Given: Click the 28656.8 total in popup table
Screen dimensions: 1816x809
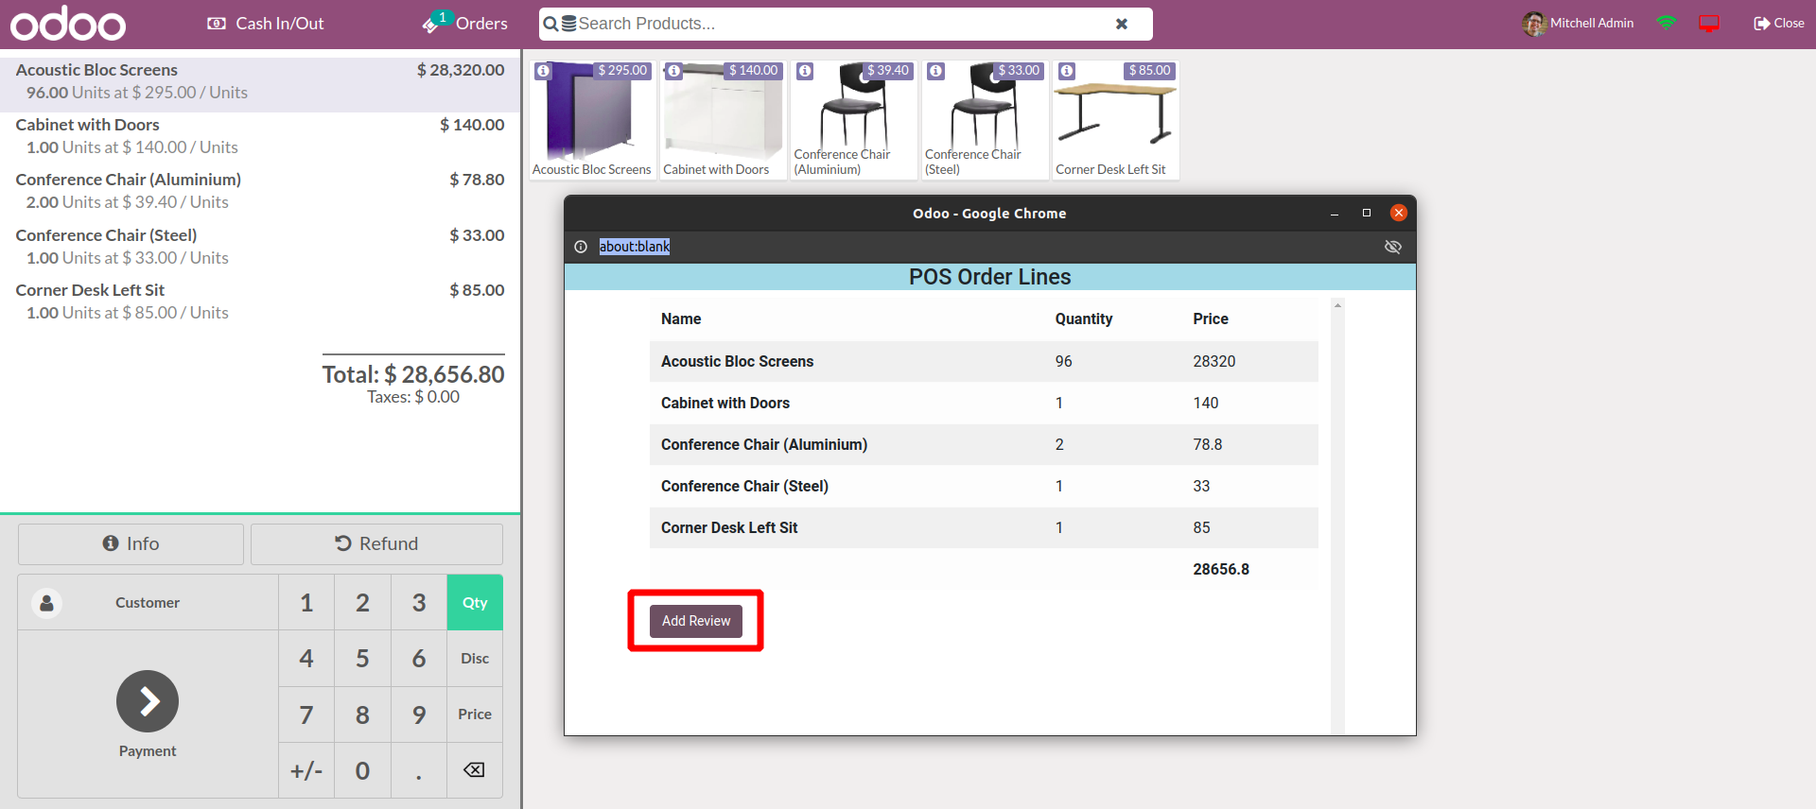Looking at the screenshot, I should 1221,569.
